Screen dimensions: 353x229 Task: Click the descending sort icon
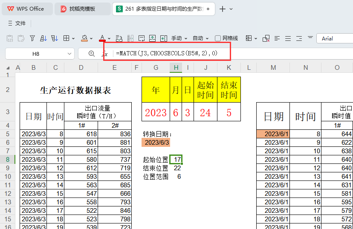click(55, 38)
